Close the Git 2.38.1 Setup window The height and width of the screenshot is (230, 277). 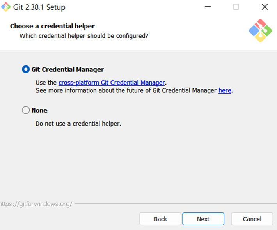[265, 7]
